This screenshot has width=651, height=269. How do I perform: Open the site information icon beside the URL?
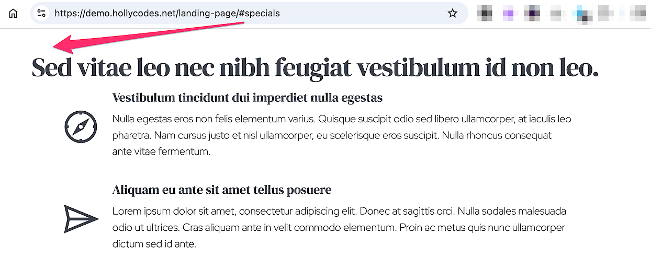[42, 14]
